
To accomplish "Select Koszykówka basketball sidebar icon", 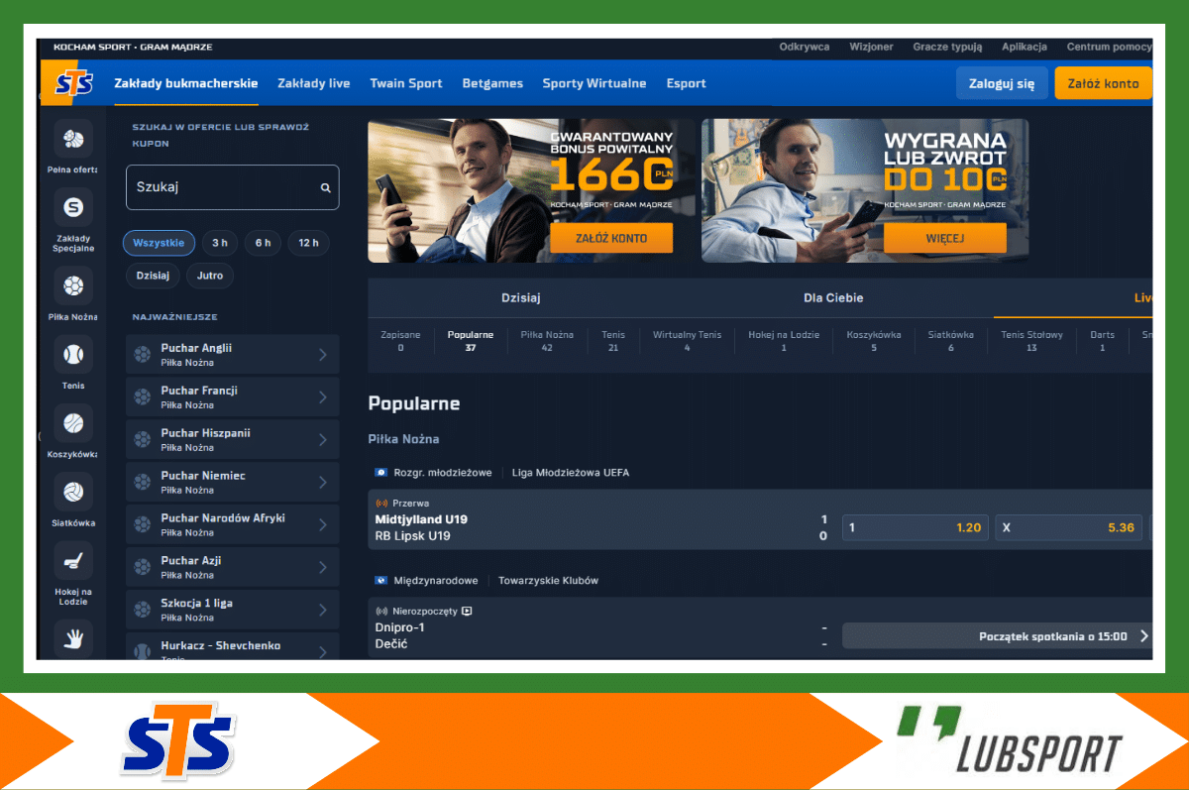I will coord(73,423).
